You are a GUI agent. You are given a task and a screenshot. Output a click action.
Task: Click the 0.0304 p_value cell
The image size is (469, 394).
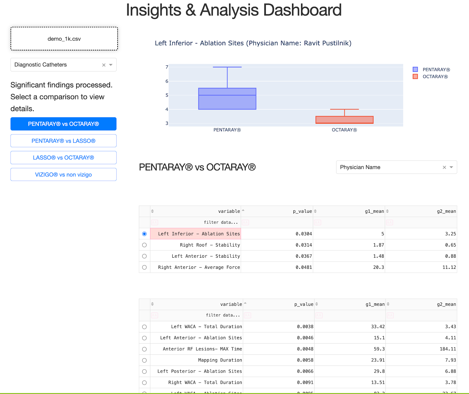277,234
